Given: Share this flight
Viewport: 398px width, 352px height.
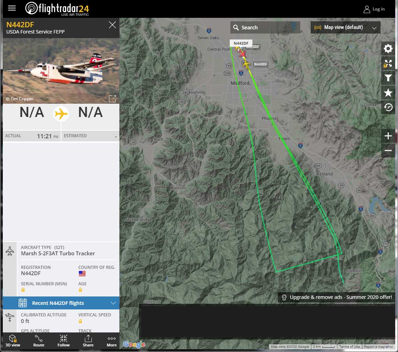Looking at the screenshot, I should click(88, 340).
